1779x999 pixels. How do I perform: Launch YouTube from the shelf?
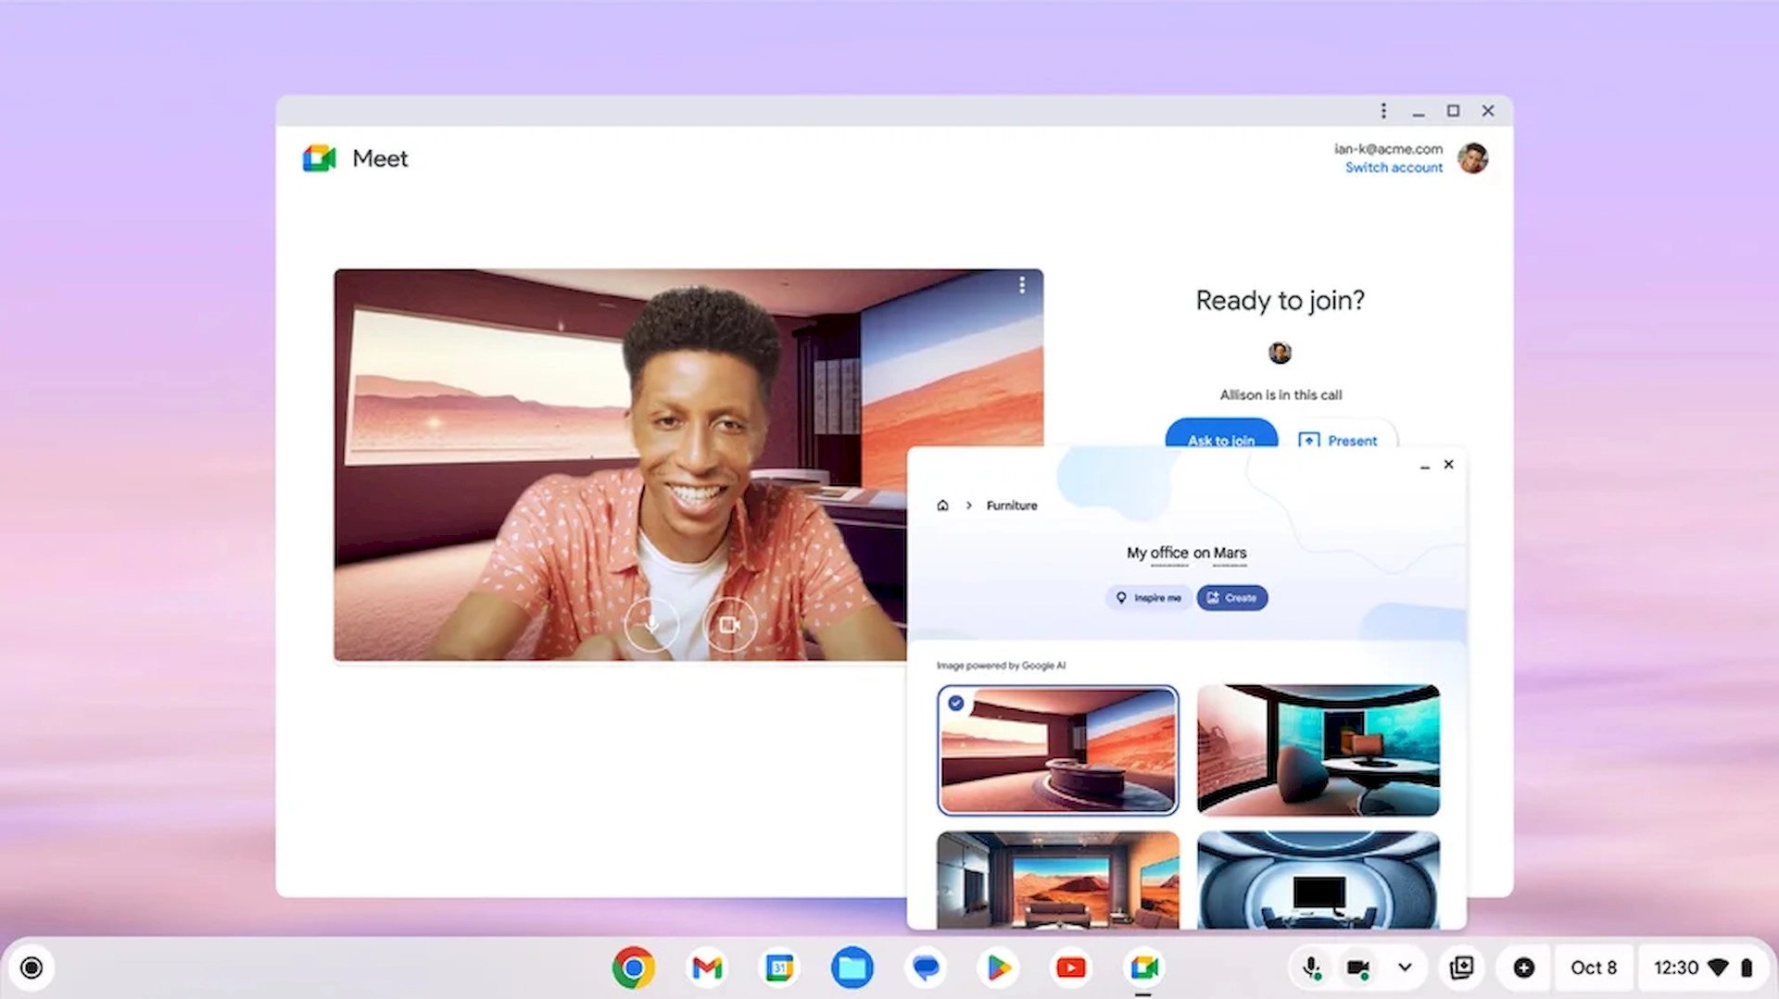[1070, 968]
